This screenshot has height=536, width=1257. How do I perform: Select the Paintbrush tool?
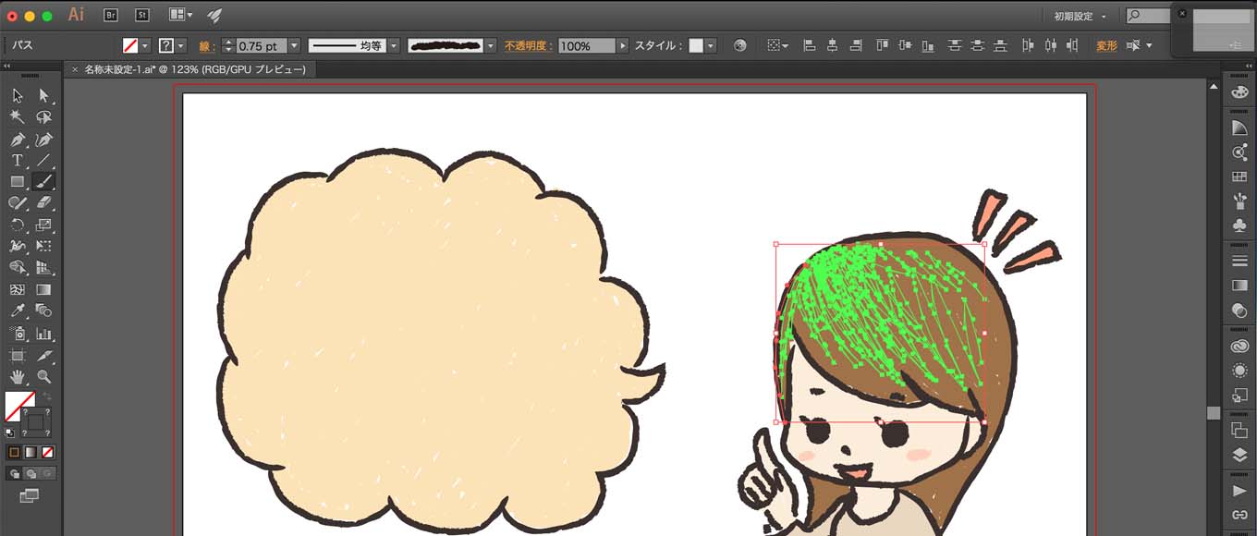tap(43, 182)
